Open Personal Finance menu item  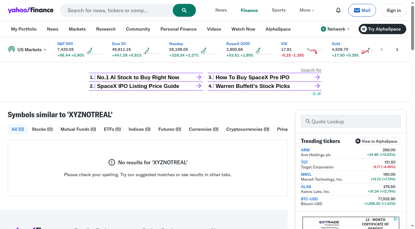[x=179, y=29]
